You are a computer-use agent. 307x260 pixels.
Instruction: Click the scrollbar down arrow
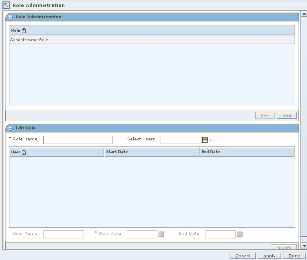304,246
